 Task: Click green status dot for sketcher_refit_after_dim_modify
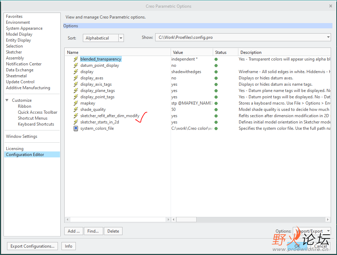(216, 116)
